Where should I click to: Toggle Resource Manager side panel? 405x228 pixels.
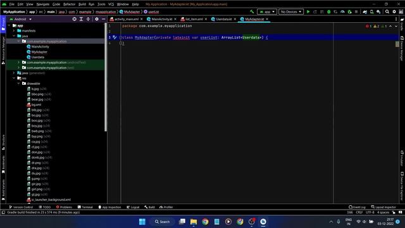(3, 50)
